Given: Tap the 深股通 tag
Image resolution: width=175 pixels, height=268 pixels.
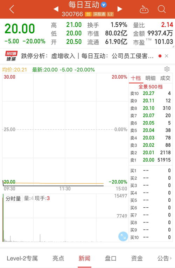Looking at the screenshot, I should (x=99, y=14).
